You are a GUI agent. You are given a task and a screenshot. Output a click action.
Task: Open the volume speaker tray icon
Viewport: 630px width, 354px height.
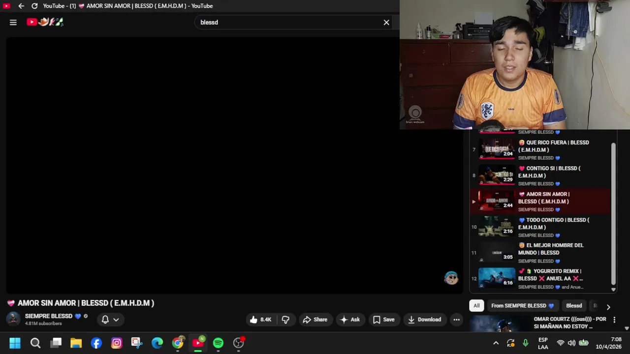pyautogui.click(x=571, y=343)
